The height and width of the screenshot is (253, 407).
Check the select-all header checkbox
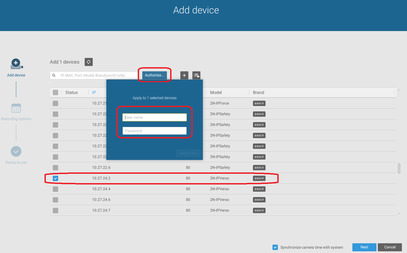[x=55, y=92]
